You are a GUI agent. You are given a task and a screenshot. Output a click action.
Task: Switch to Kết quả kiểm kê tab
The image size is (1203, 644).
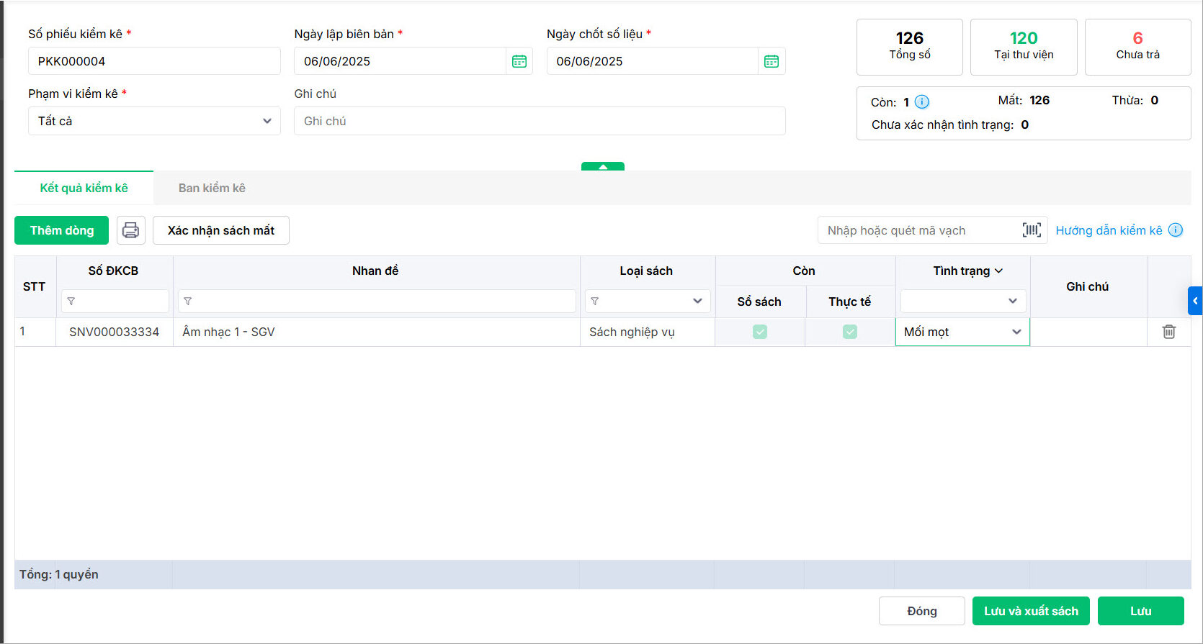pyautogui.click(x=84, y=188)
